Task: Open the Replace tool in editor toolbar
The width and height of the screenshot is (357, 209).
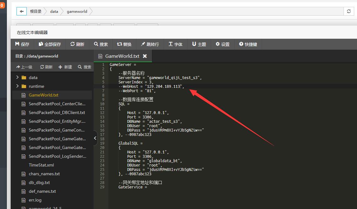Action: pos(124,44)
